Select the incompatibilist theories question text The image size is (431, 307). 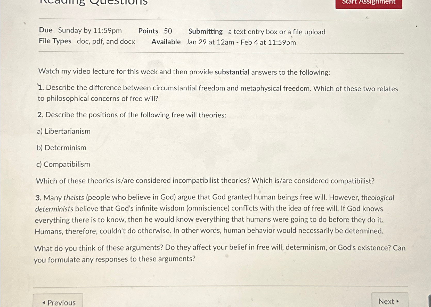click(x=205, y=181)
